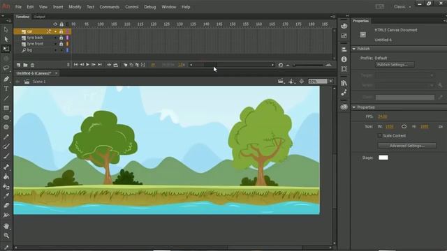Click the Advanced Settings button
This screenshot has width=447, height=251.
[x=406, y=146]
